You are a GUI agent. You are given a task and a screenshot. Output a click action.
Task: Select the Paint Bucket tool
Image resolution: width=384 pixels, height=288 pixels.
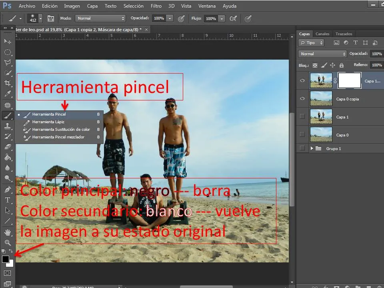click(8, 157)
